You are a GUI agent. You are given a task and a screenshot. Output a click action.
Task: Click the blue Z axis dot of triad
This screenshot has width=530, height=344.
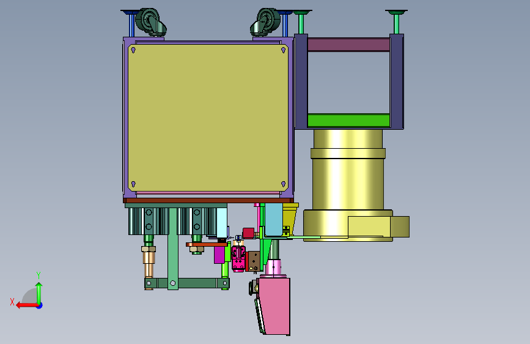point(40,305)
